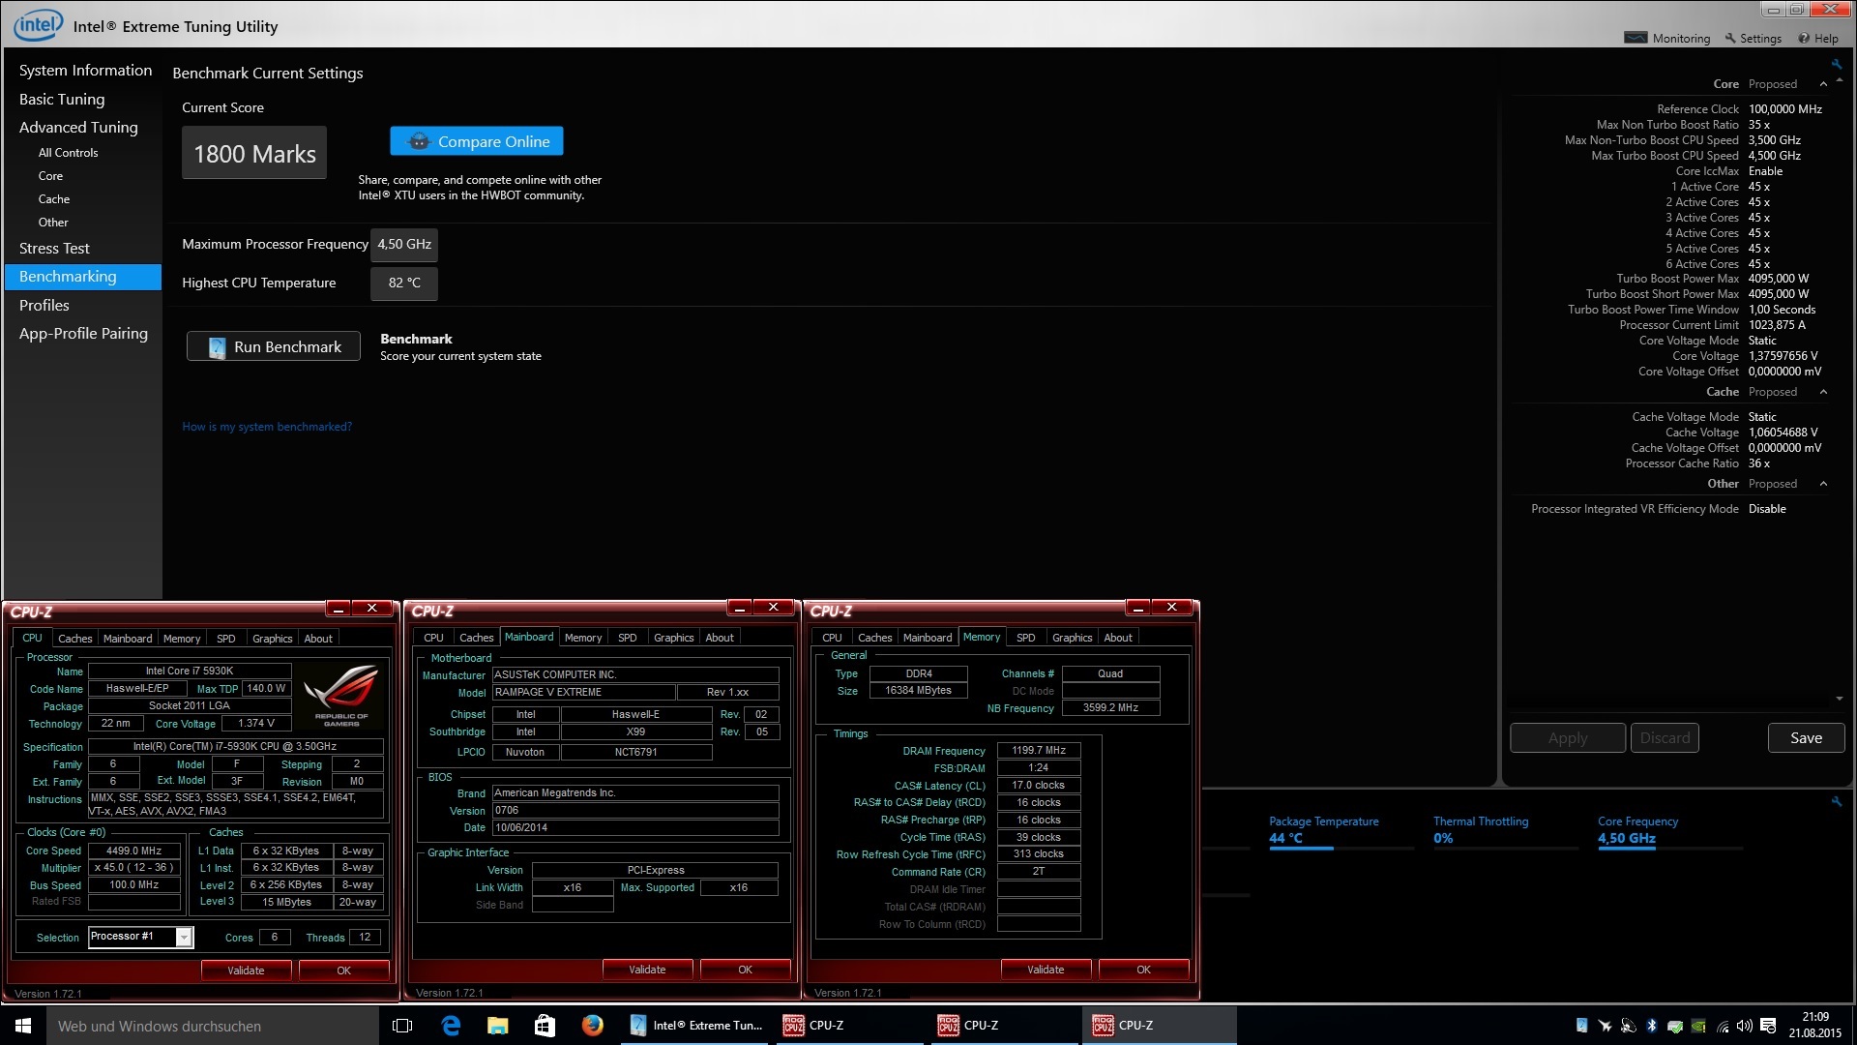
Task: Collapse the Cache proposed section
Action: tap(1823, 392)
